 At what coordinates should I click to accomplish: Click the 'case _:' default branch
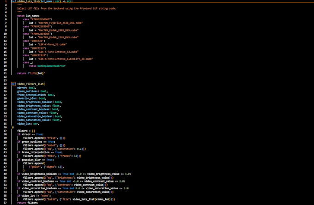(x=28, y=62)
